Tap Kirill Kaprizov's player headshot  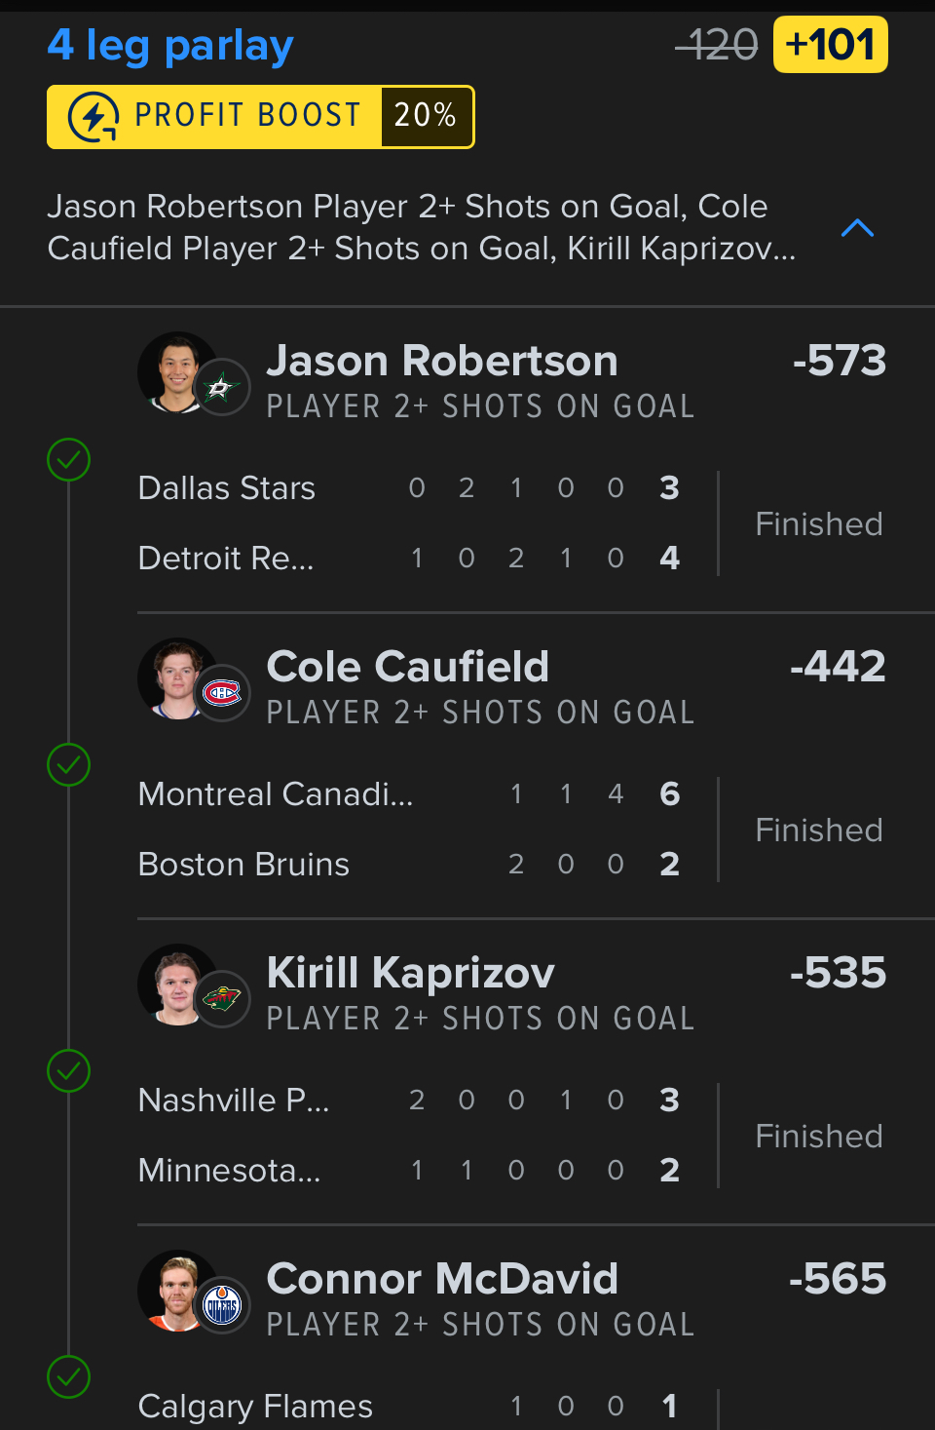(x=175, y=984)
